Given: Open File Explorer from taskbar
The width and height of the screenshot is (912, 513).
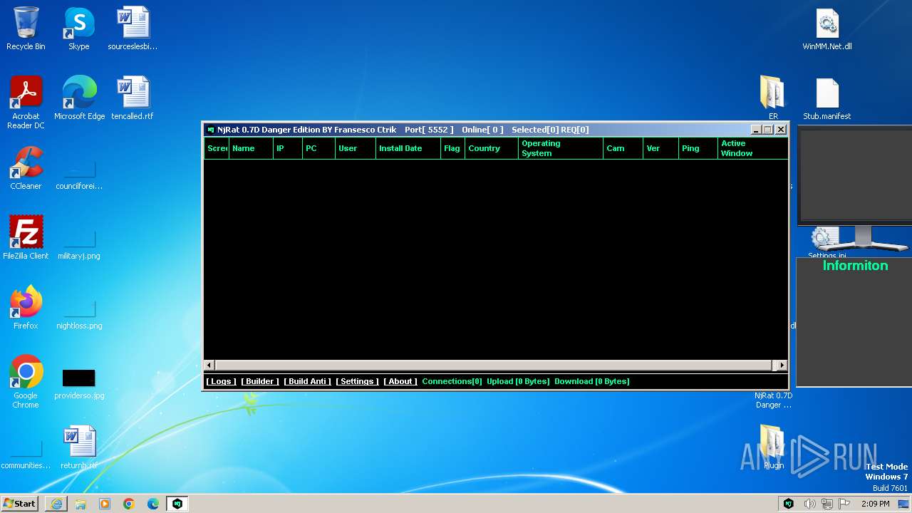Looking at the screenshot, I should click(81, 504).
